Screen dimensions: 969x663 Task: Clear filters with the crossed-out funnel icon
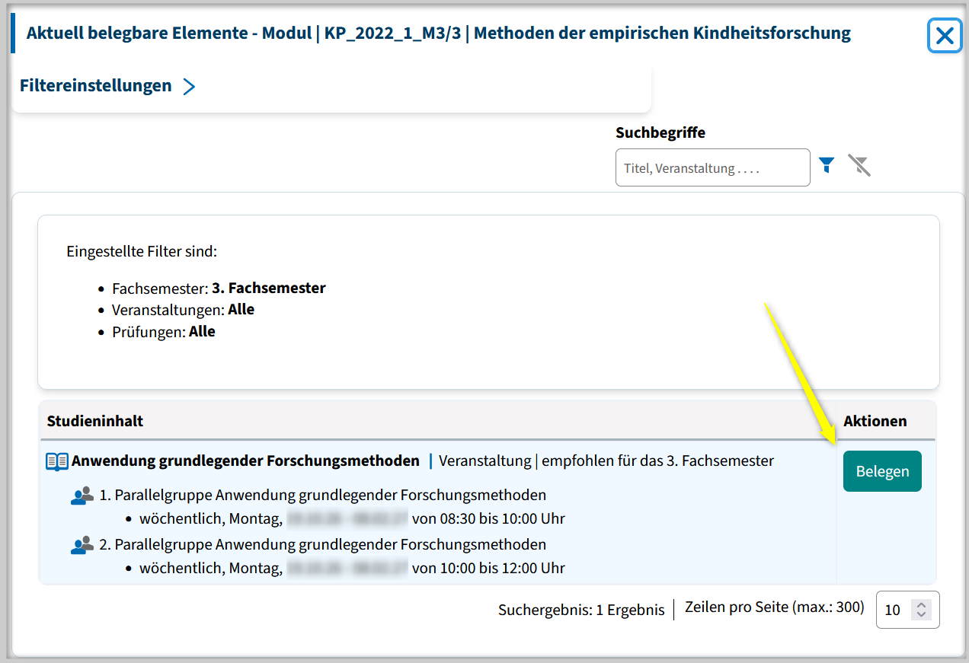(x=859, y=165)
